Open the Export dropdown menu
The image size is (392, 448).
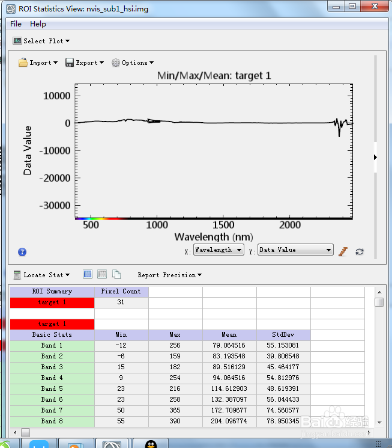(x=85, y=63)
